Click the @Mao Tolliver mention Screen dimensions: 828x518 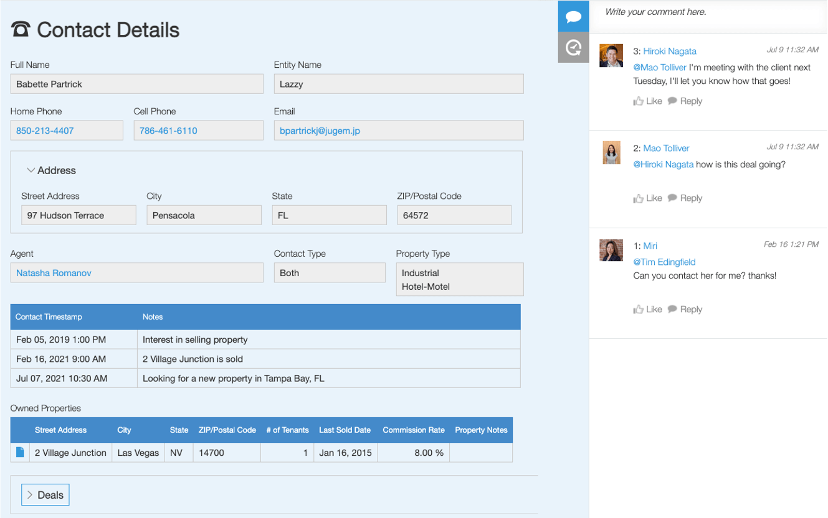(x=660, y=67)
